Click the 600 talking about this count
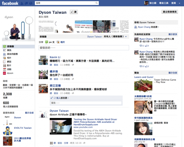This screenshot has width=184, height=147. pos(6,103)
